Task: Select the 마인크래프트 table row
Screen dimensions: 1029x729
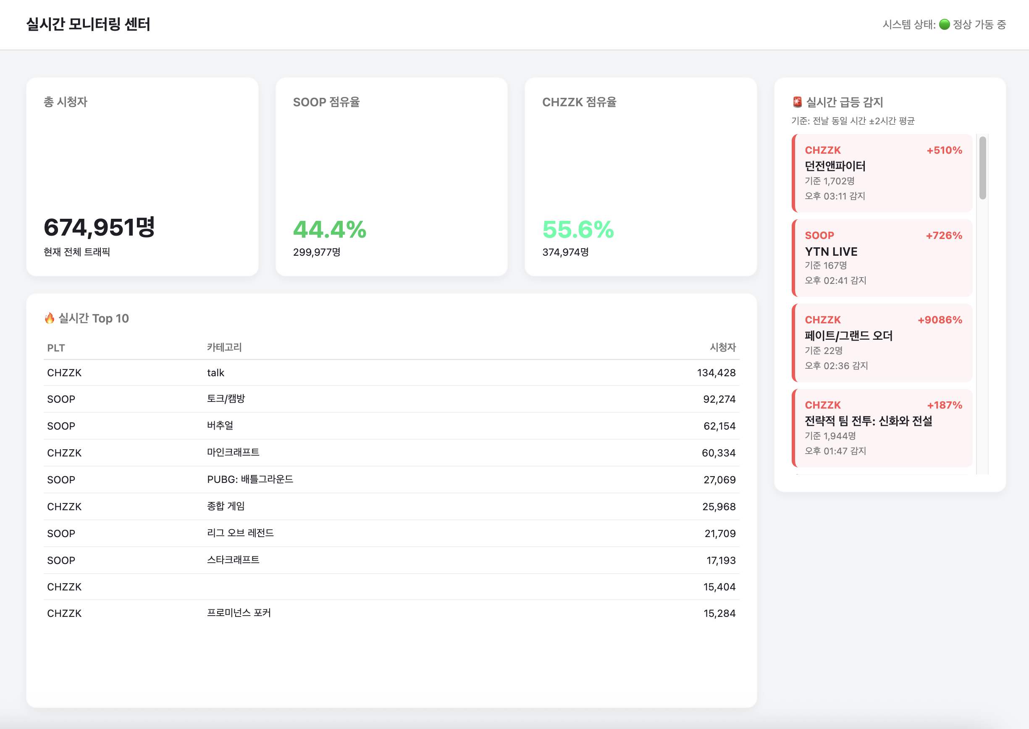Action: 391,453
